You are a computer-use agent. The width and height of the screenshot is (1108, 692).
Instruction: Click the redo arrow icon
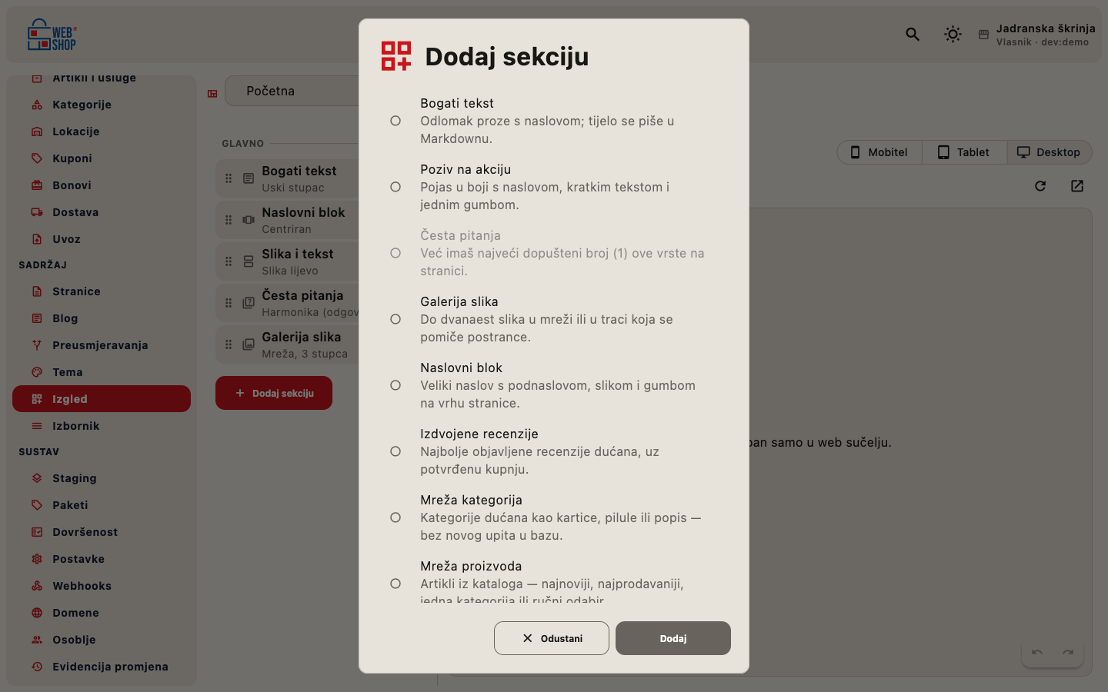[1068, 653]
